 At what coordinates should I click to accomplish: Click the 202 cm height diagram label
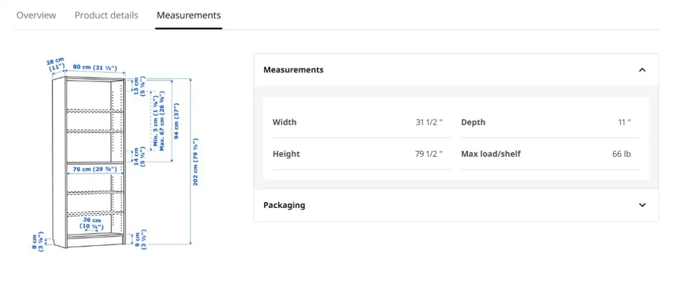[195, 161]
